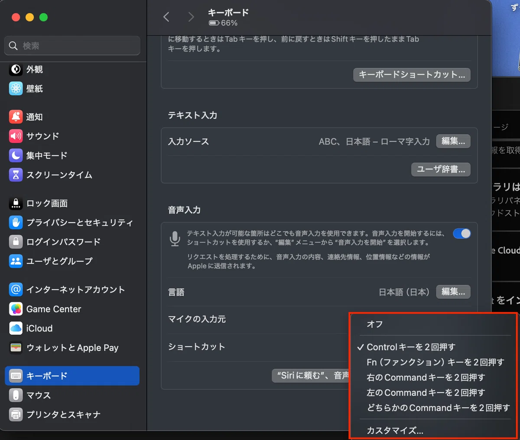Open 外観 (Appearance) icon in sidebar
This screenshot has width=520, height=440.
click(16, 69)
